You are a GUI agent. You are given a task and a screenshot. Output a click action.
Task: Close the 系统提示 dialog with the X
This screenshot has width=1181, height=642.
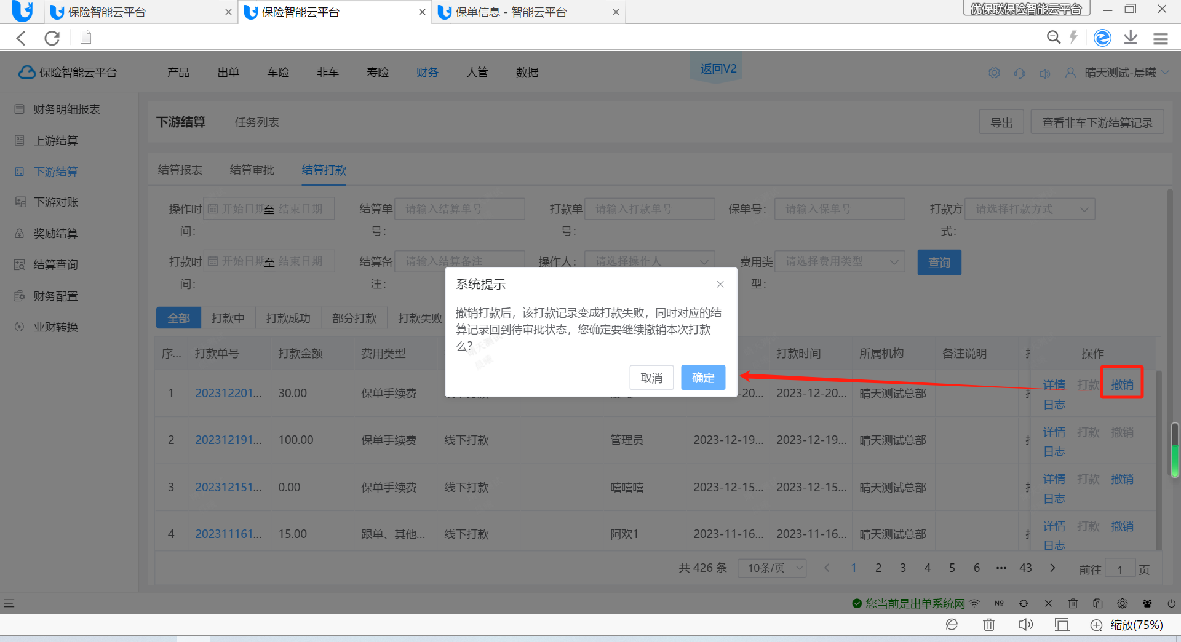[x=720, y=284]
